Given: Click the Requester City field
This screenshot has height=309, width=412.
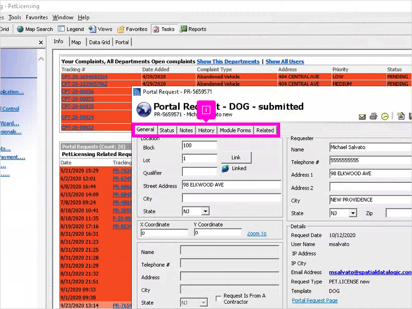Looking at the screenshot, I should click(x=370, y=200).
